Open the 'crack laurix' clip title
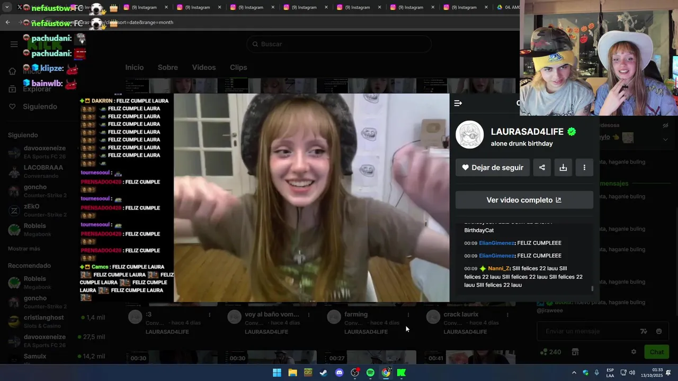The image size is (678, 381). tap(461, 314)
